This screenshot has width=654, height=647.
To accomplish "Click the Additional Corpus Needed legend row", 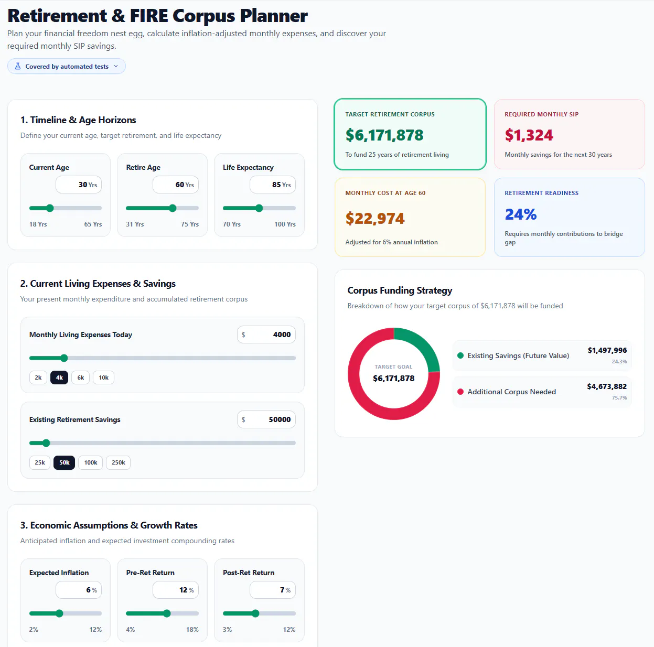I will pos(542,392).
